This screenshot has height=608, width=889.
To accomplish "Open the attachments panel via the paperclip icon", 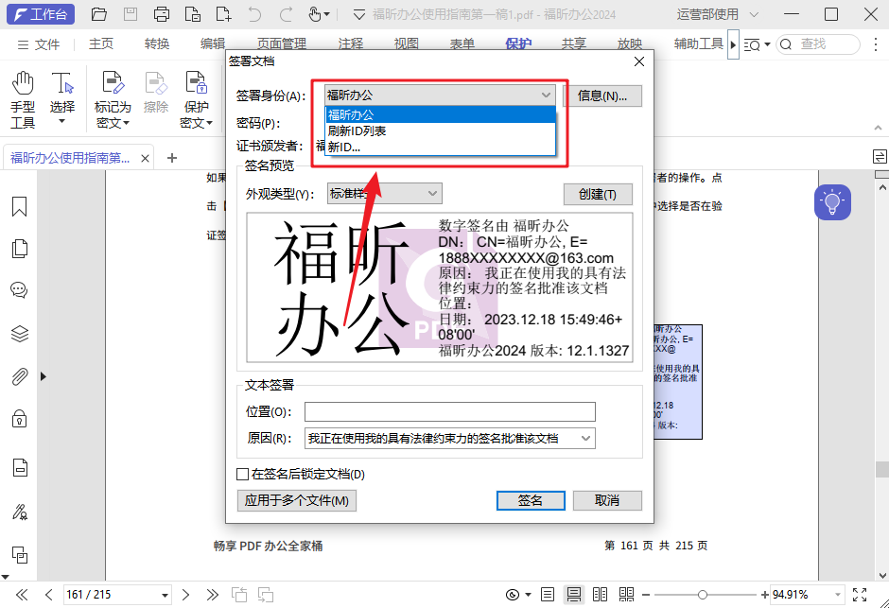I will coord(20,376).
